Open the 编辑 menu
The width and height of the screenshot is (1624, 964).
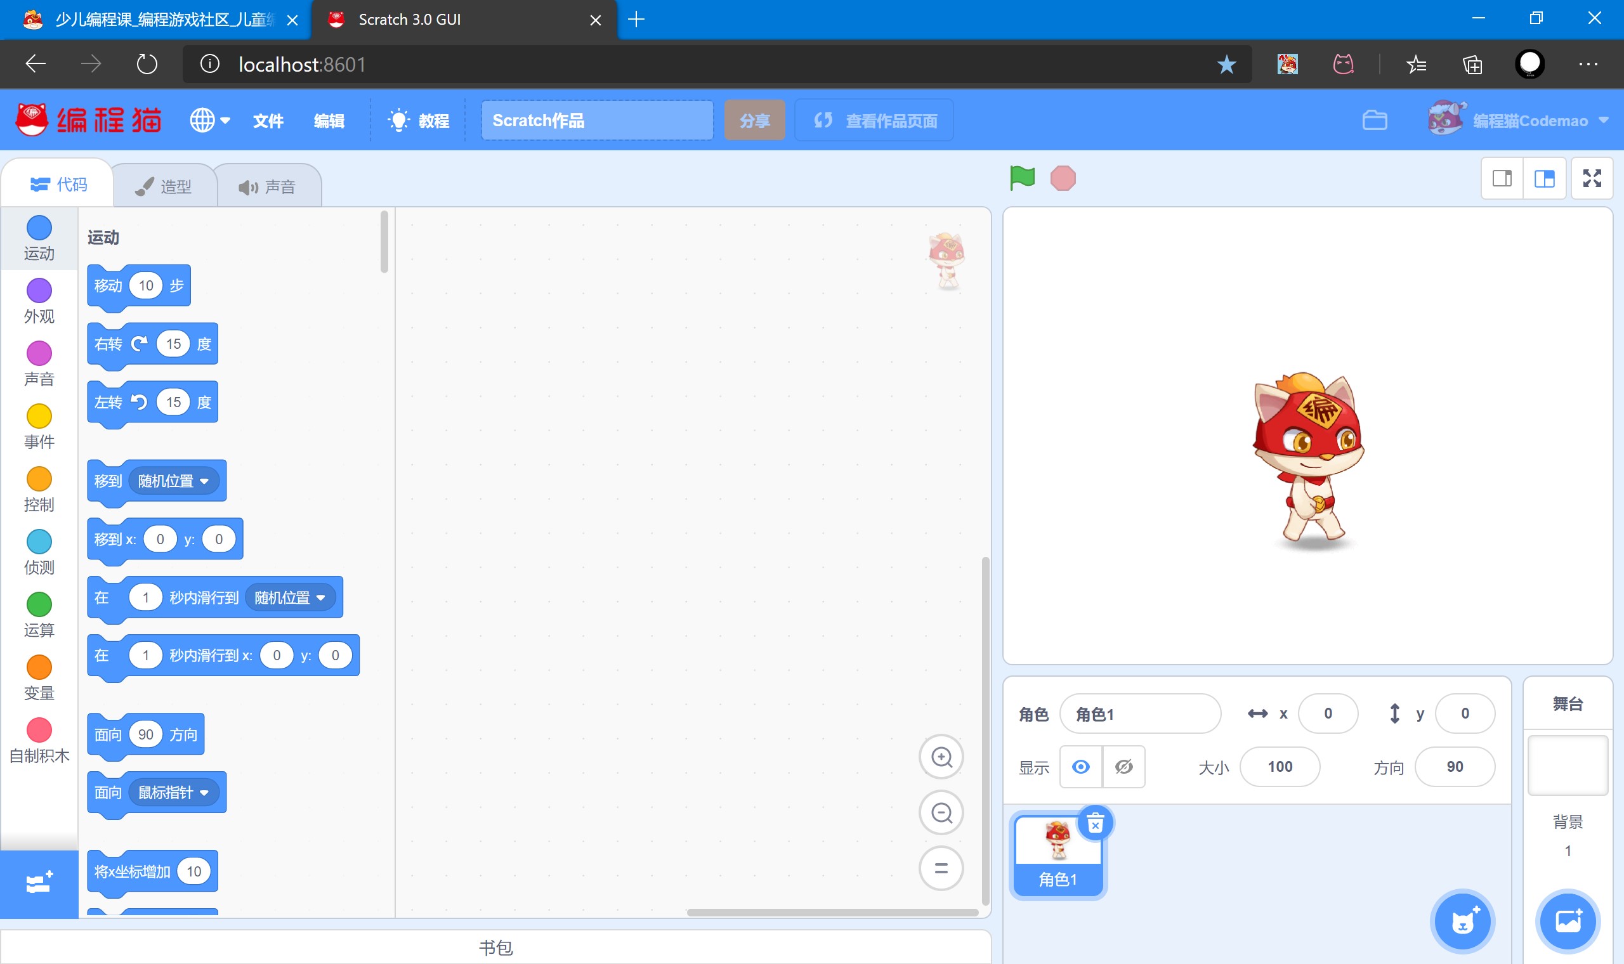point(329,121)
